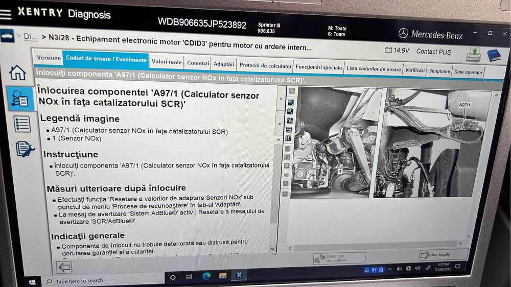This screenshot has height=287, width=511.
Task: Click the greyed icon atop image toolbar
Action: [291, 91]
